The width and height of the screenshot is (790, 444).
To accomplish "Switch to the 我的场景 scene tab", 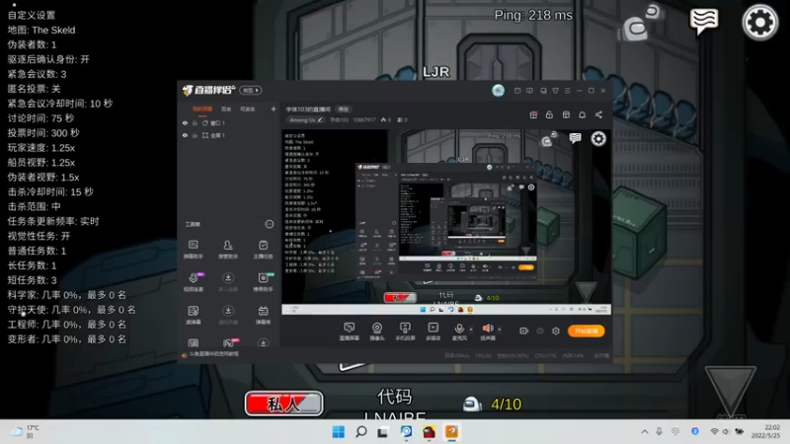I will click(202, 109).
